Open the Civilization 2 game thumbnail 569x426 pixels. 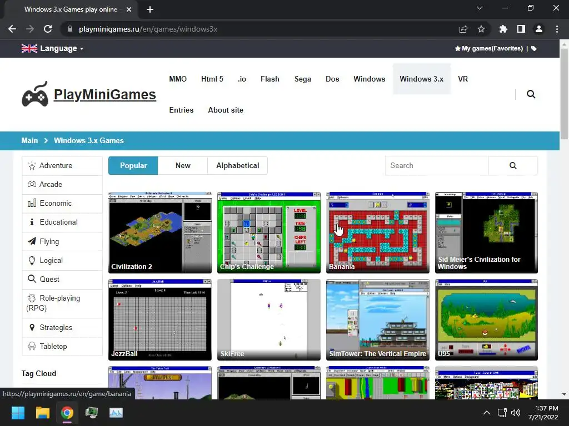[160, 232]
